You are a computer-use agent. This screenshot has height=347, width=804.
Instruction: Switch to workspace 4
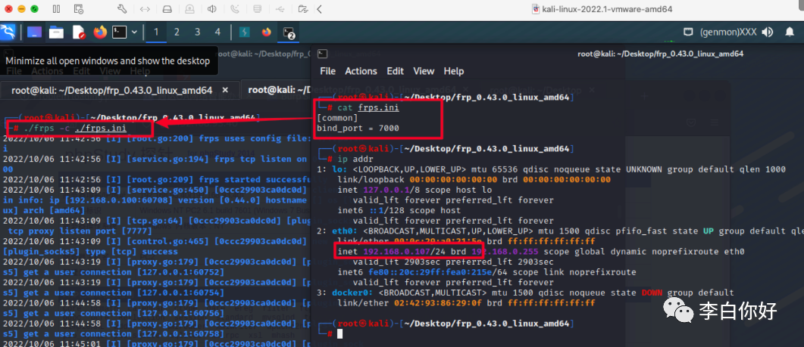(217, 33)
